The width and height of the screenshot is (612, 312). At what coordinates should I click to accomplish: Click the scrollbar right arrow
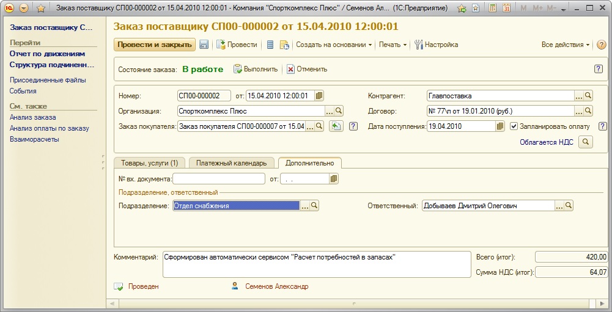[x=602, y=303]
